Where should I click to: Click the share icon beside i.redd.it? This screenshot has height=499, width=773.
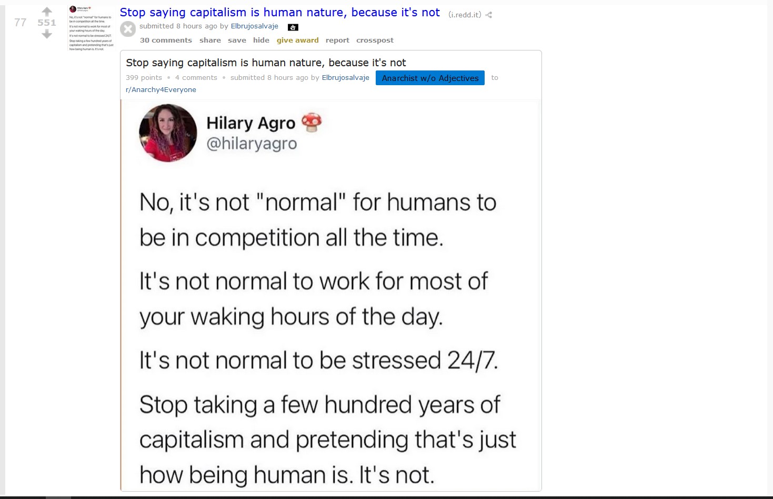[489, 15]
